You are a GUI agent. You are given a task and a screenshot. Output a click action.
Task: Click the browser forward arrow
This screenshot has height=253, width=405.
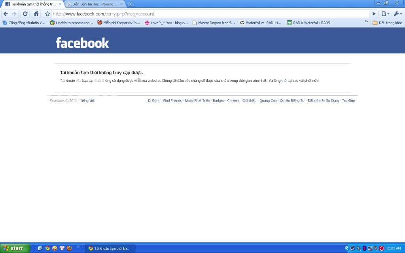(x=15, y=14)
